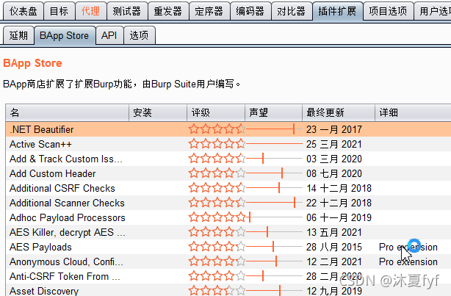Select the 插件扩展 tab
The image size is (451, 296).
click(x=337, y=11)
